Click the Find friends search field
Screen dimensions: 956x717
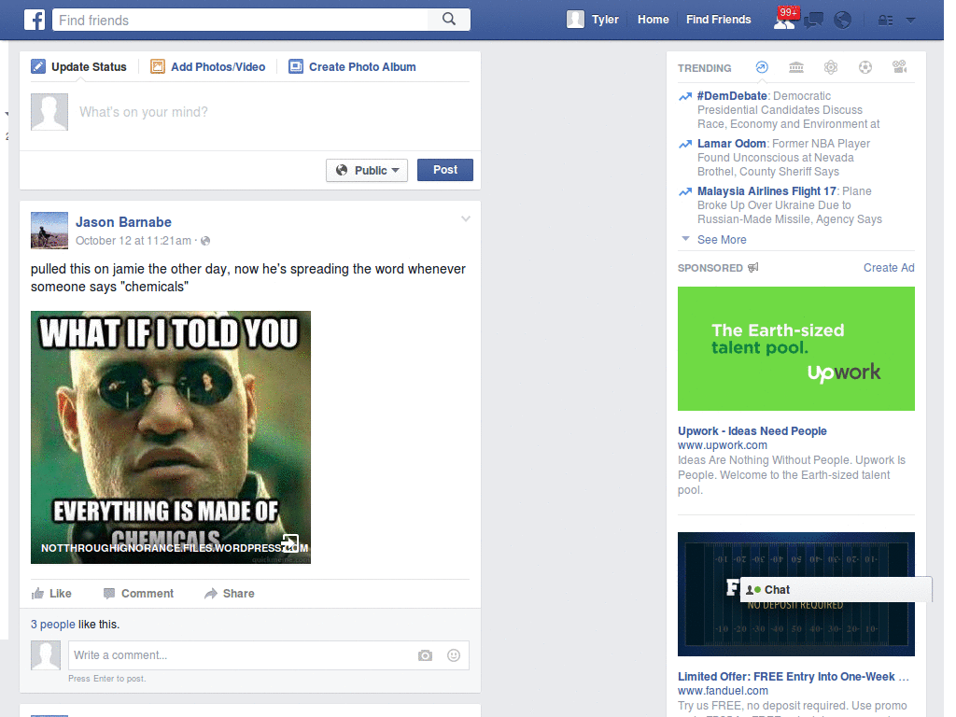click(x=241, y=21)
